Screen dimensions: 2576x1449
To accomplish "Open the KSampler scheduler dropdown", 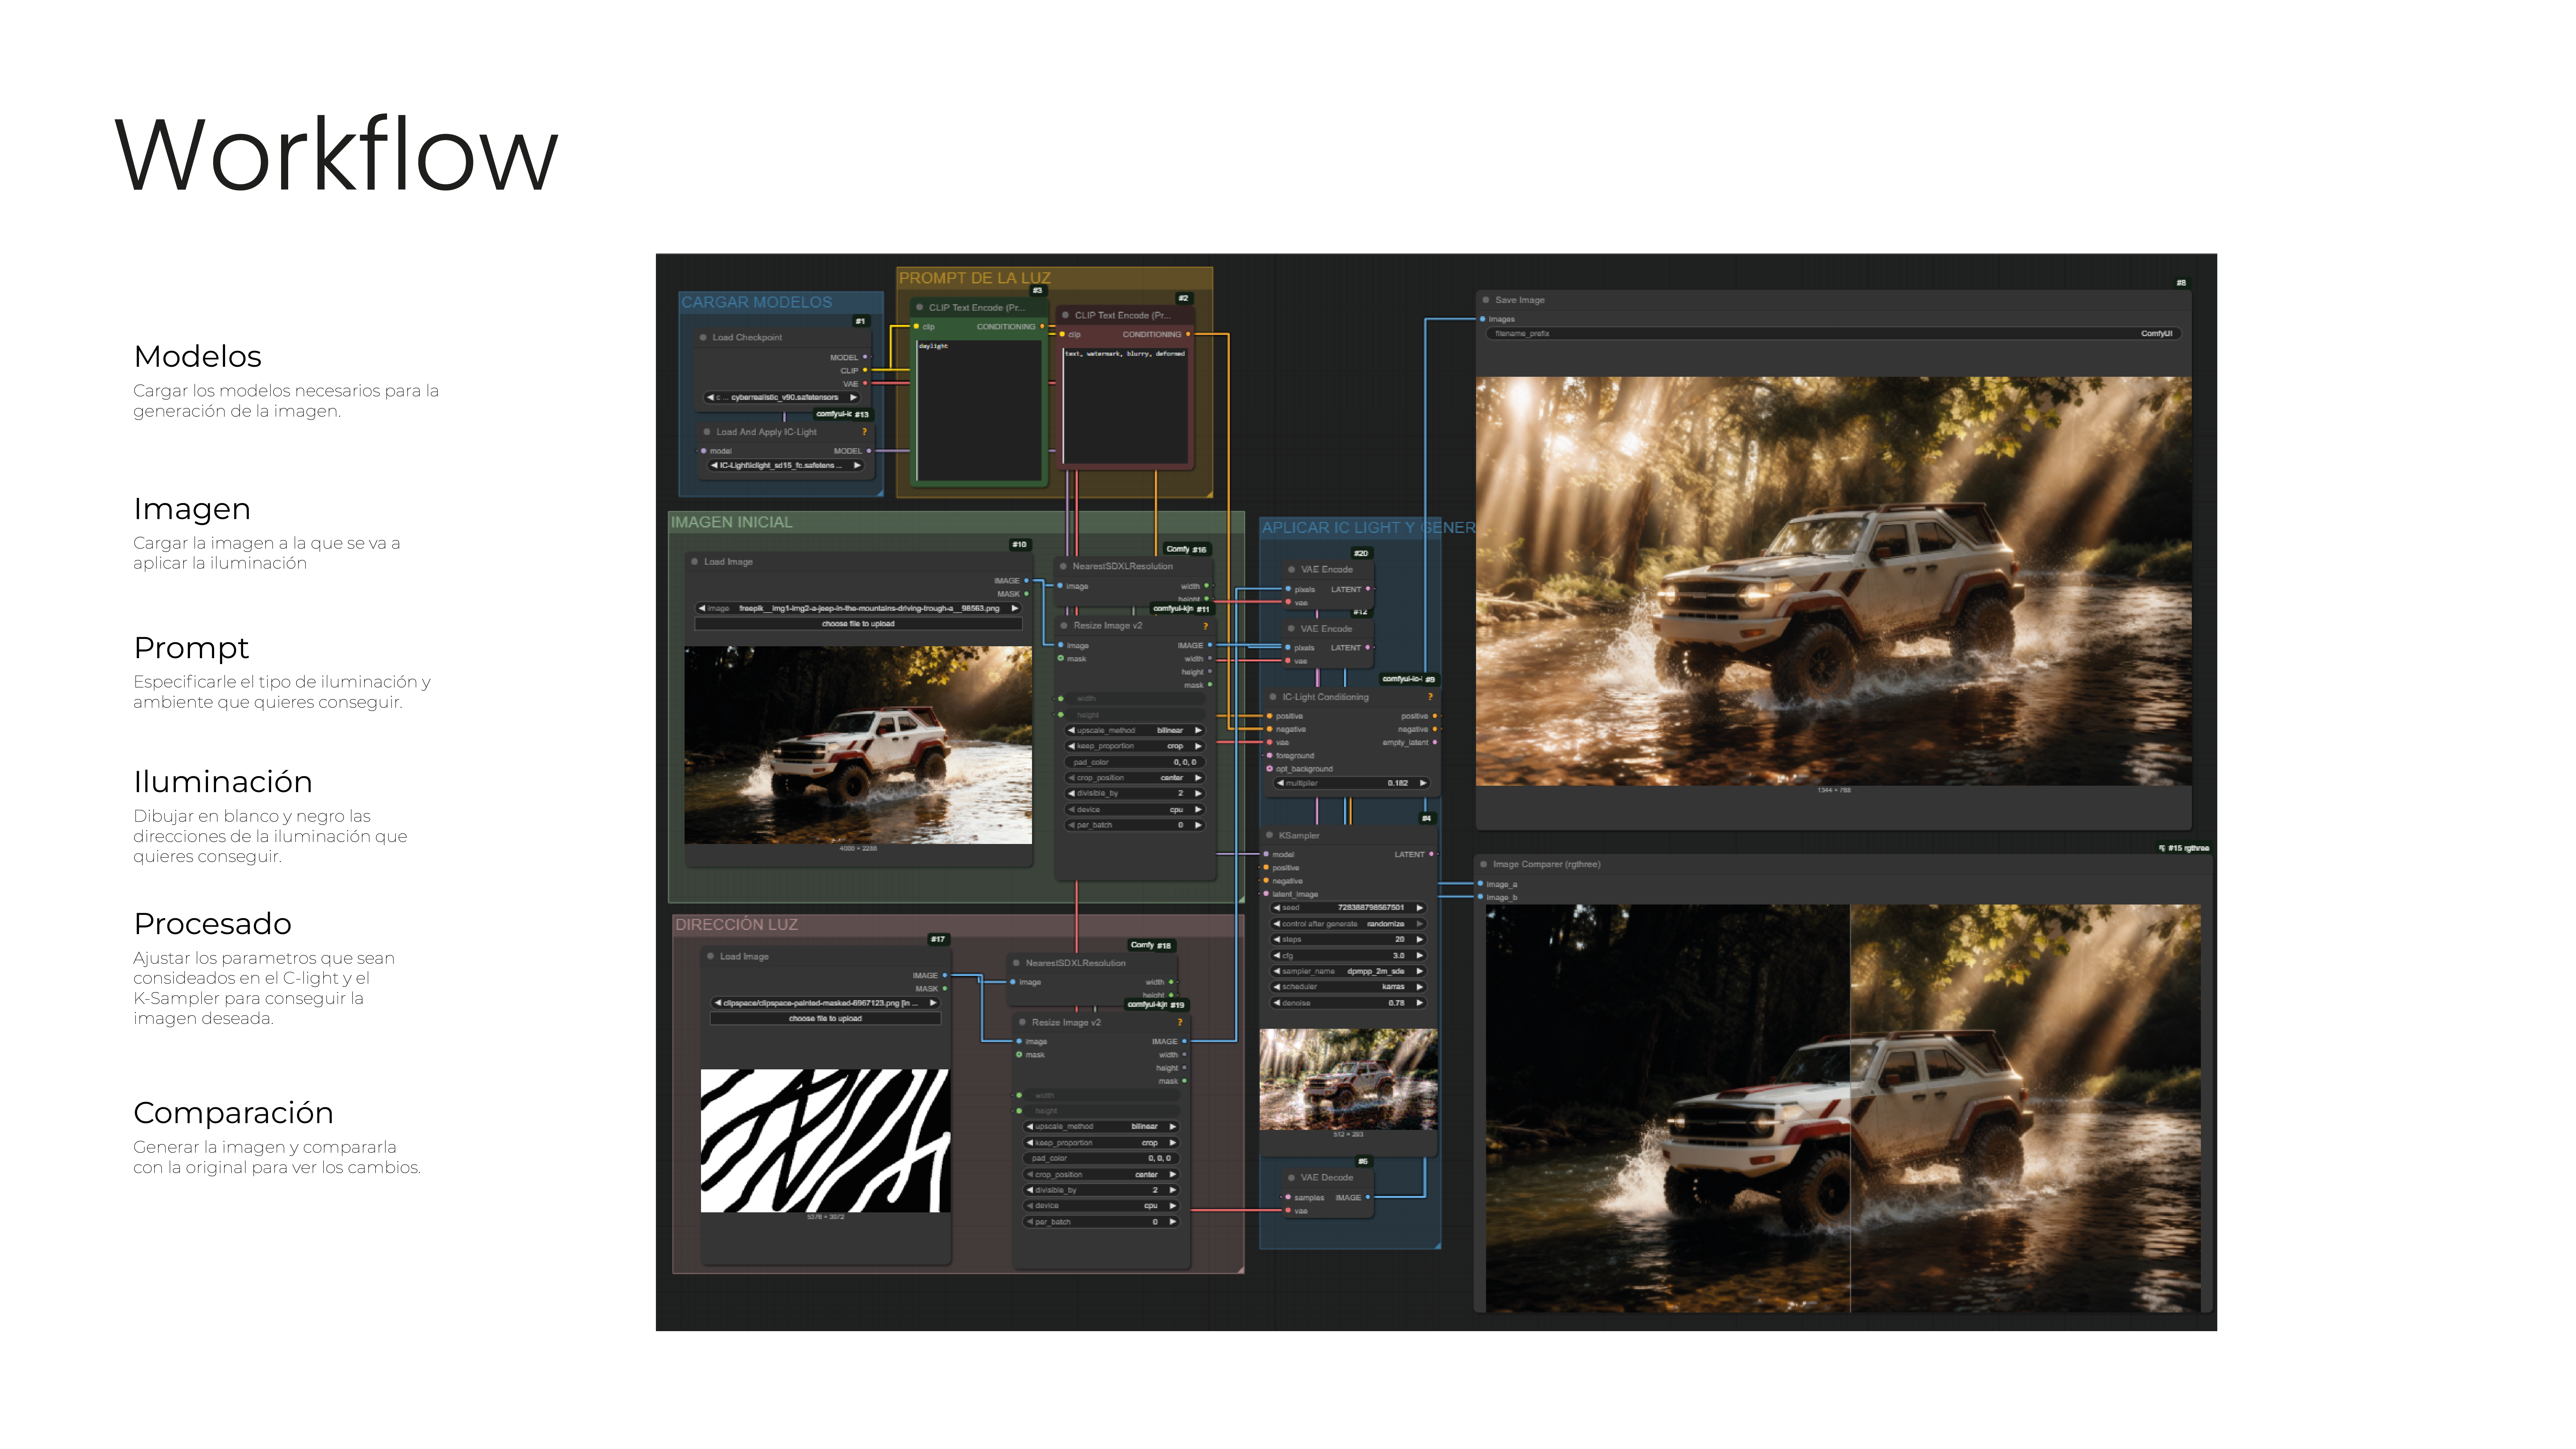I will pyautogui.click(x=1348, y=987).
